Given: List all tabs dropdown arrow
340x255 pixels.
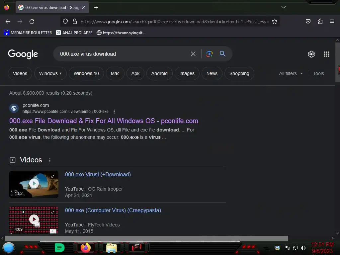Looking at the screenshot, I should coord(284,7).
